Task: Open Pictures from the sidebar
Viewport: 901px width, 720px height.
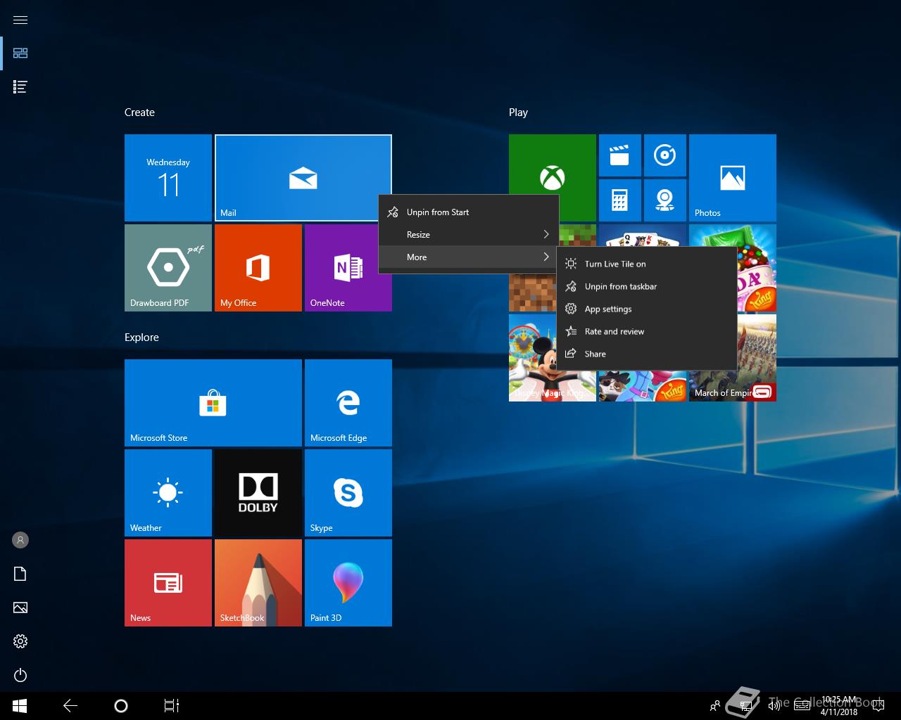Action: pos(20,607)
